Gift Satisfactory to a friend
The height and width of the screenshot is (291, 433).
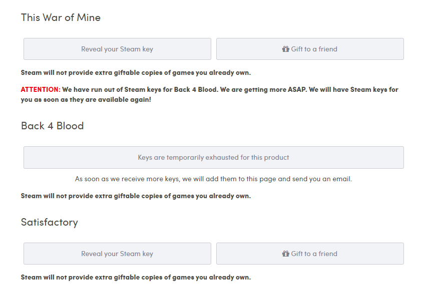point(310,254)
